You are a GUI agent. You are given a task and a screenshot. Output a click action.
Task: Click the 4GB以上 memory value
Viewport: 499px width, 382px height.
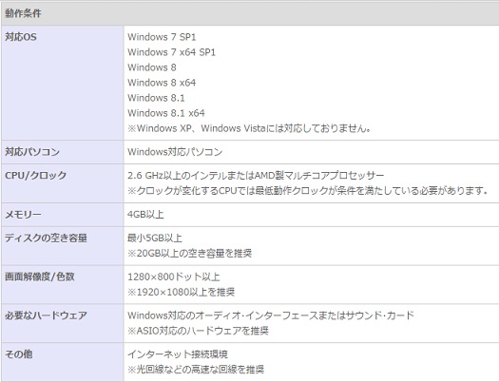point(145,215)
